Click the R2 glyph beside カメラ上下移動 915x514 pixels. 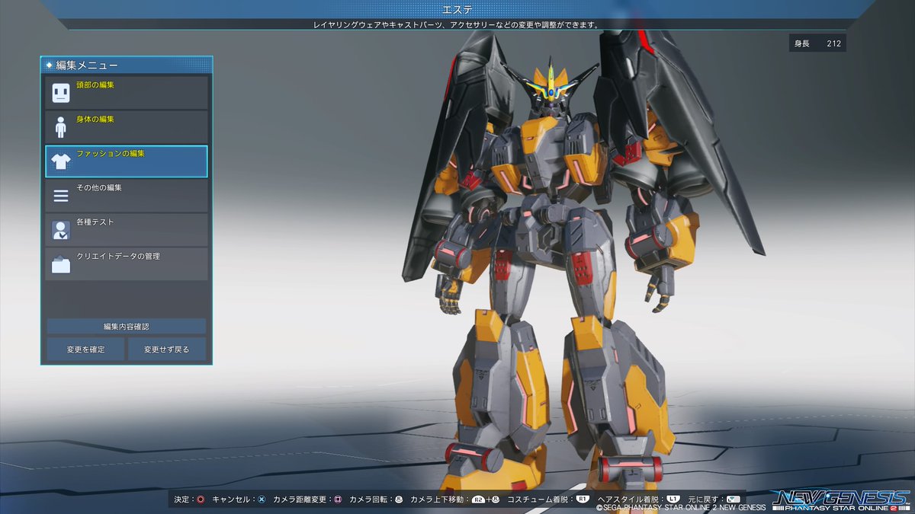(478, 500)
